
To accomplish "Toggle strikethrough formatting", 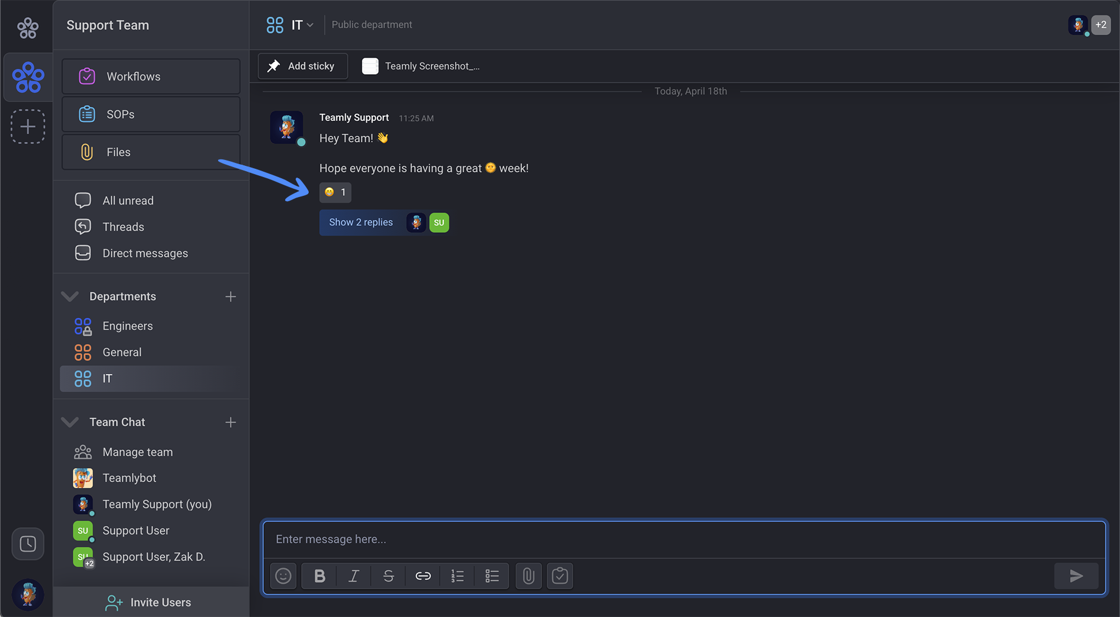I will click(x=389, y=576).
